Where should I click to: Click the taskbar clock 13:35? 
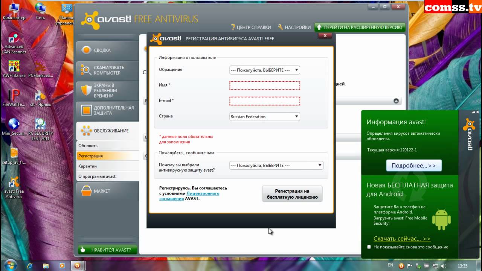coord(462,266)
